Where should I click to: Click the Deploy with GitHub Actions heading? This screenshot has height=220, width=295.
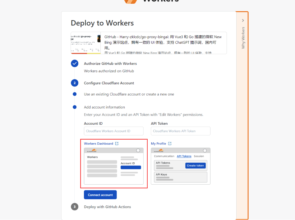point(108,207)
